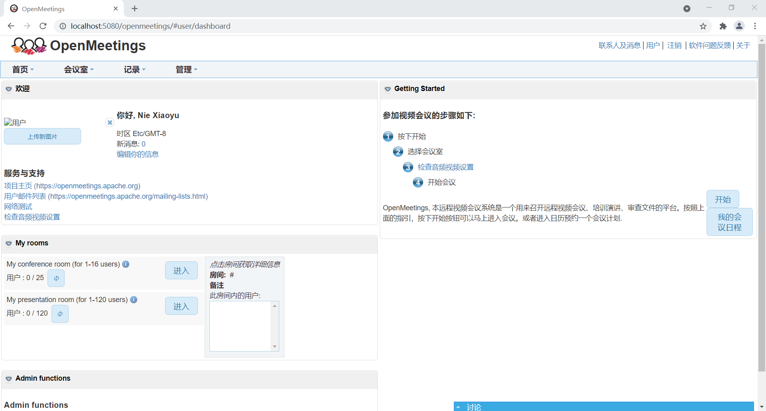Collapse the Admin functions panel
Viewport: 766px width, 411px height.
[x=9, y=379]
